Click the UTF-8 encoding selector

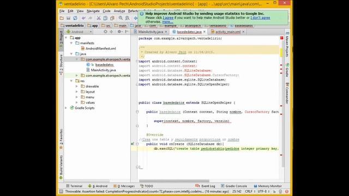pyautogui.click(x=263, y=191)
